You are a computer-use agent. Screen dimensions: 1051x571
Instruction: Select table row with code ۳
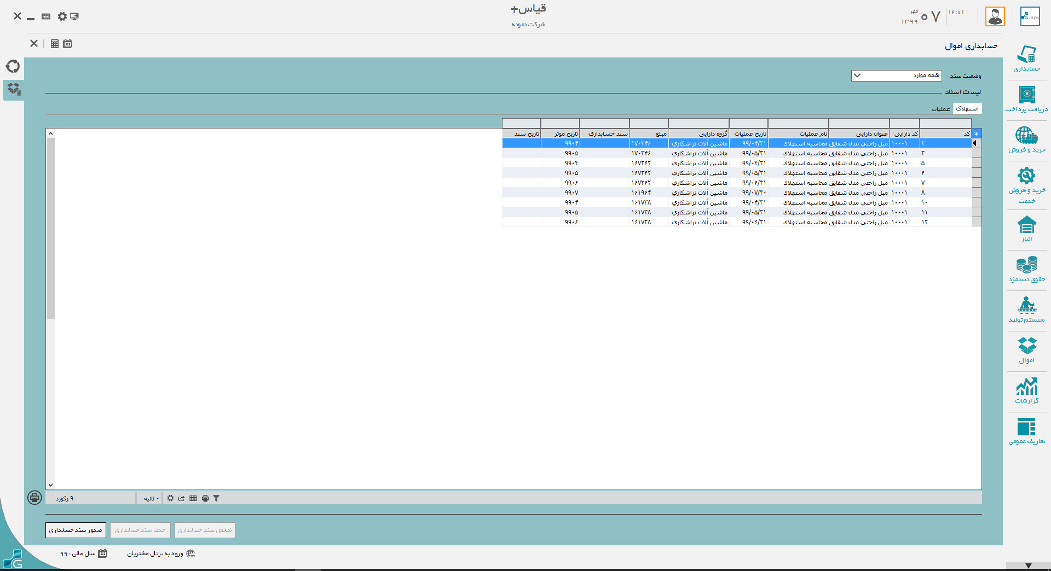click(742, 153)
